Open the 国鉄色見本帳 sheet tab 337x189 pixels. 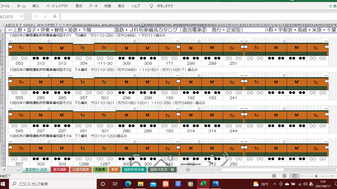click(134, 169)
